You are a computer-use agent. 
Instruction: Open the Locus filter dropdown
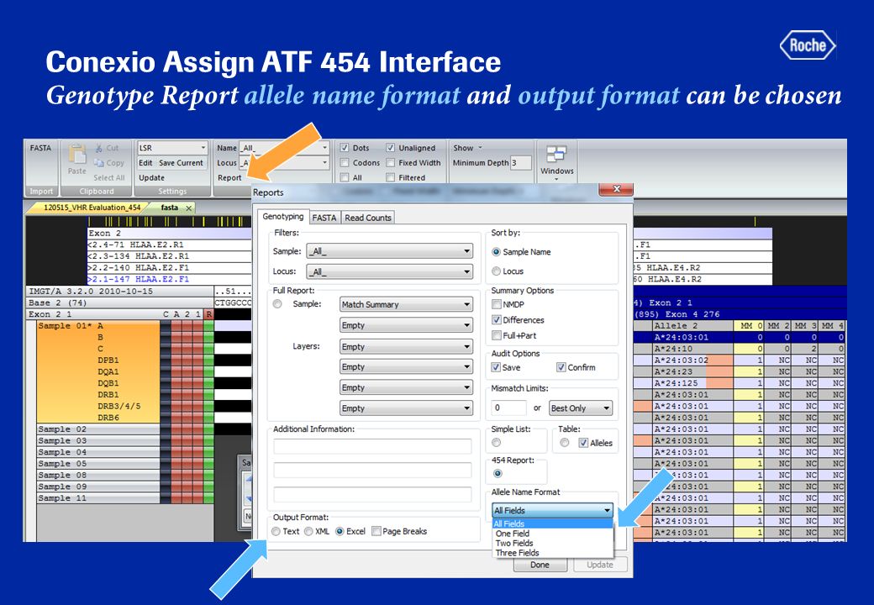(x=389, y=272)
